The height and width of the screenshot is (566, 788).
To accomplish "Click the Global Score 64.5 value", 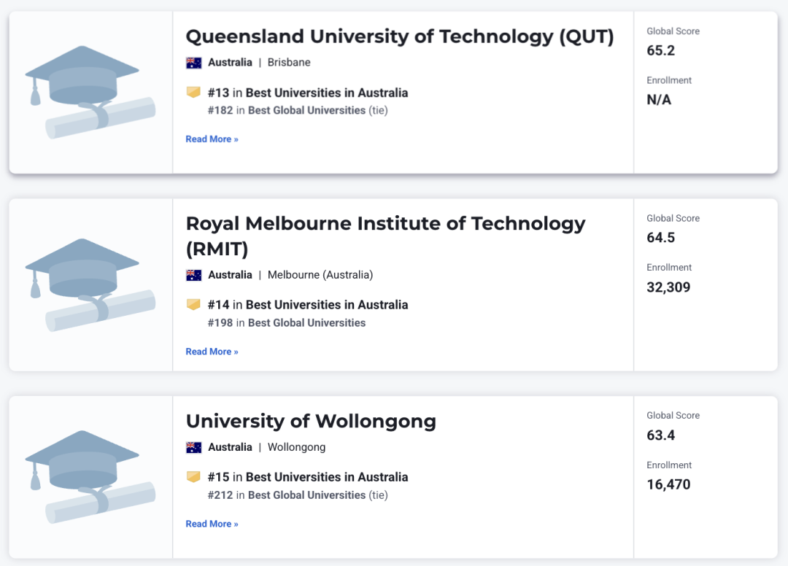I will pyautogui.click(x=661, y=238).
